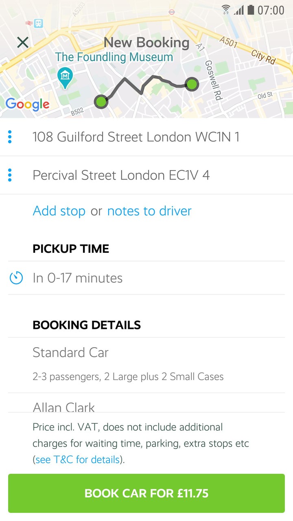
Task: Tap the pickup point marker on map
Action: click(101, 101)
